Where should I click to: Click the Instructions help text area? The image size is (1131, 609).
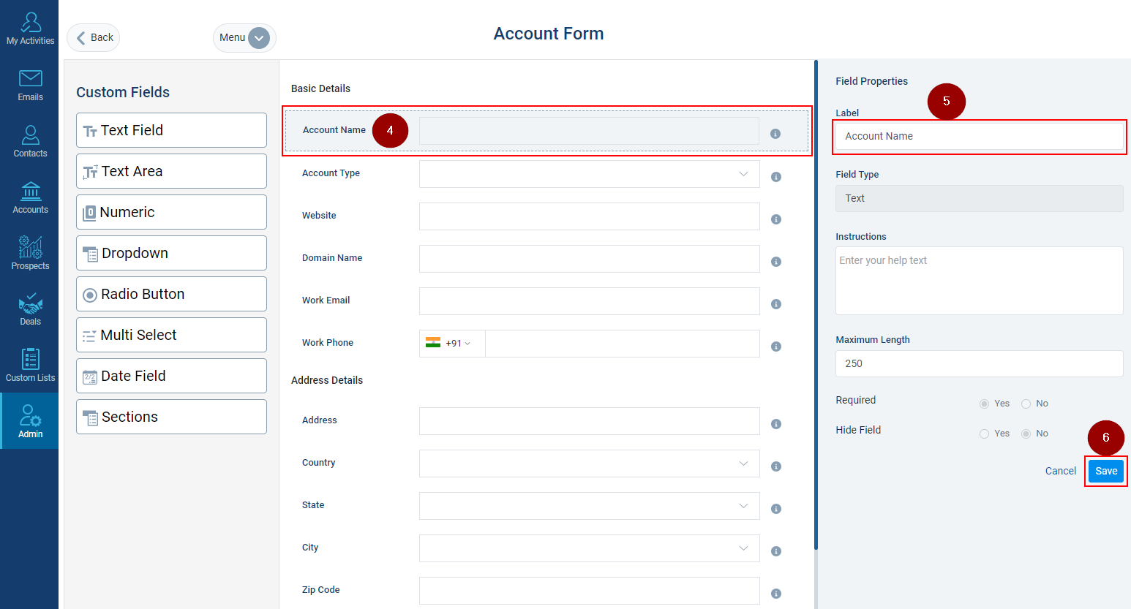click(979, 281)
